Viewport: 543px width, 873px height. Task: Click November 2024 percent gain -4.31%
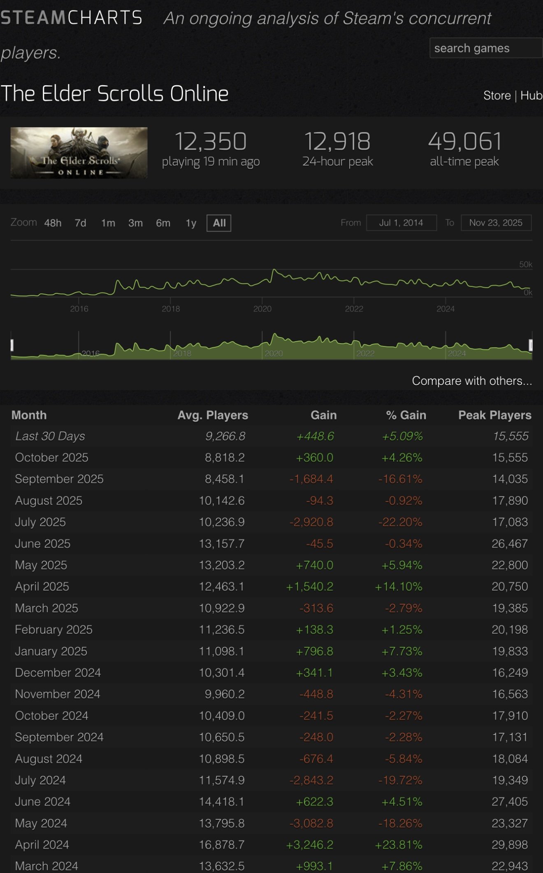[x=404, y=694]
